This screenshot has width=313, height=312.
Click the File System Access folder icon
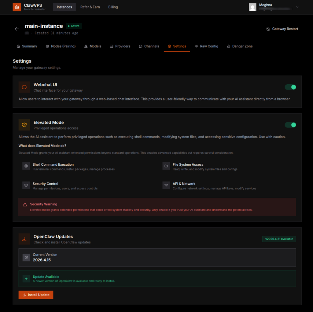(x=166, y=166)
